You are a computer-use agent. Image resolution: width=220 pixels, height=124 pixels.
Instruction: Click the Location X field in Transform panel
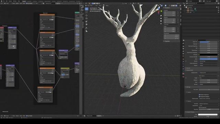tap(169, 12)
